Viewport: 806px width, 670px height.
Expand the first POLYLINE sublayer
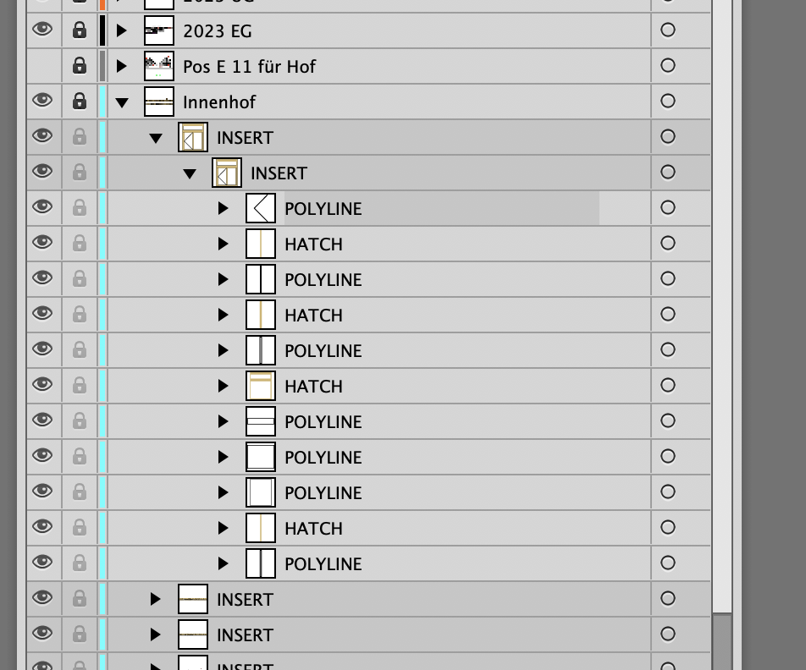coord(223,208)
